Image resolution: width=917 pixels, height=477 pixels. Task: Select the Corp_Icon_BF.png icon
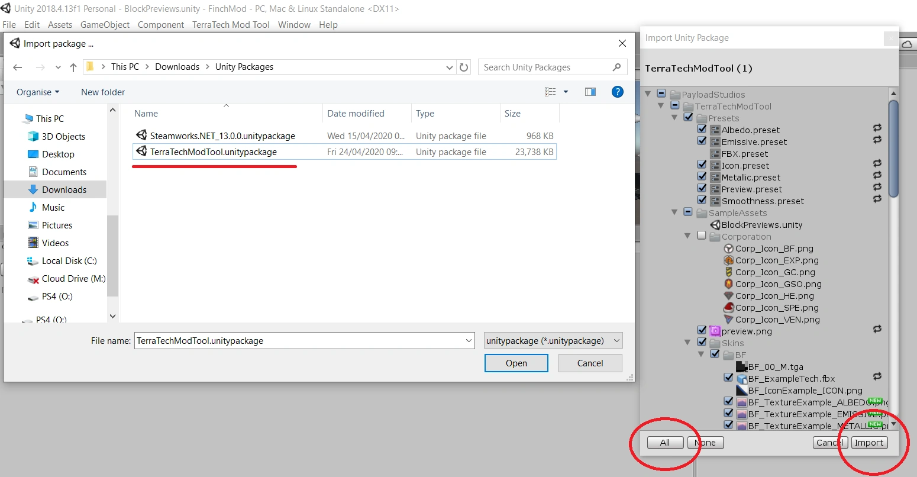(x=729, y=249)
